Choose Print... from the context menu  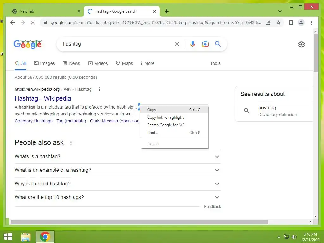174,133
